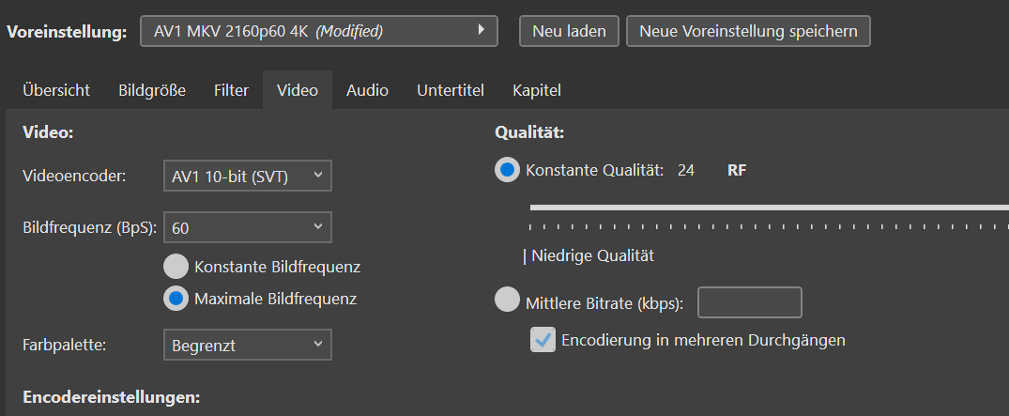Open the Untertitel tab
The width and height of the screenshot is (1009, 416).
click(x=451, y=90)
